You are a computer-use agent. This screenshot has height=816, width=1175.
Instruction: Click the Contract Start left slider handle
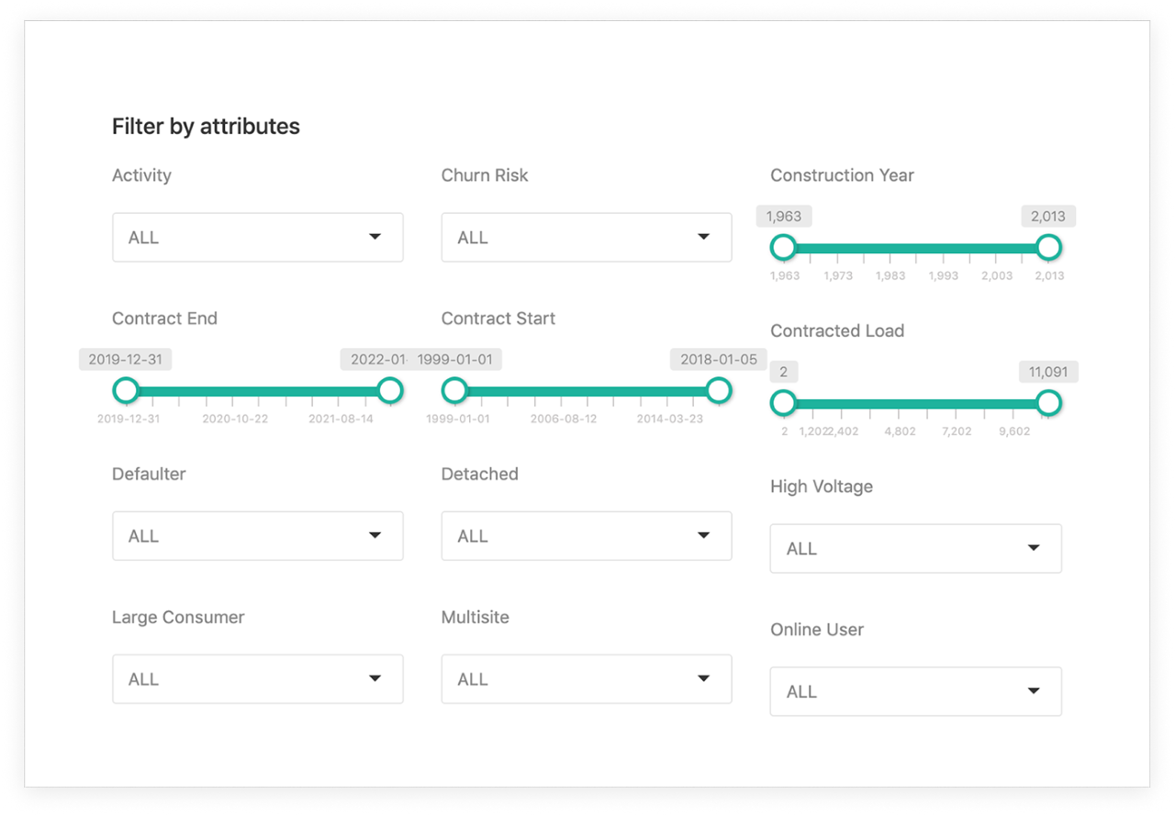click(x=454, y=390)
